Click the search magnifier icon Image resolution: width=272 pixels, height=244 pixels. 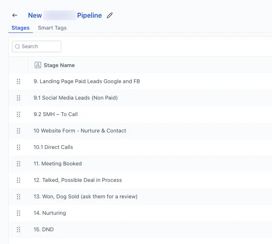point(17,46)
